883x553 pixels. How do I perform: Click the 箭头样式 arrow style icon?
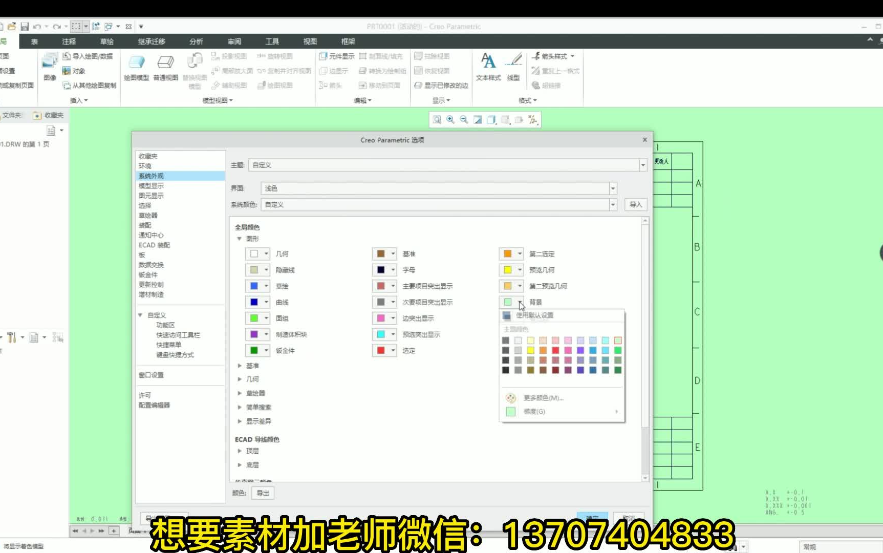536,56
